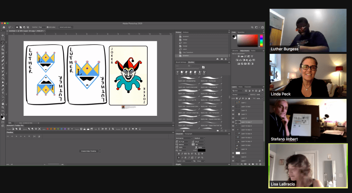The width and height of the screenshot is (352, 193).
Task: Uncheck the Anti-alias checkbox
Action: click(x=47, y=27)
